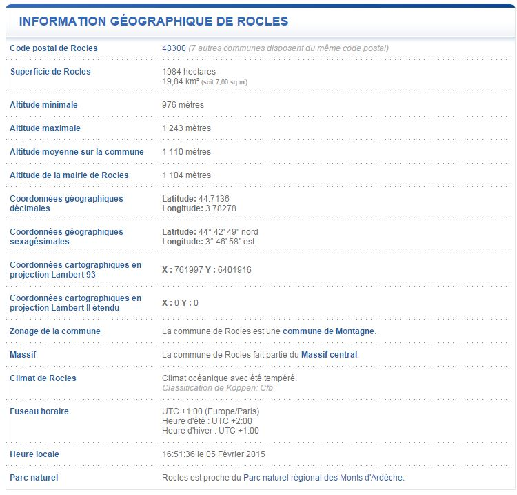Select the decimal latitude '44.7136'
Screen dimensions: 517x495
click(214, 198)
